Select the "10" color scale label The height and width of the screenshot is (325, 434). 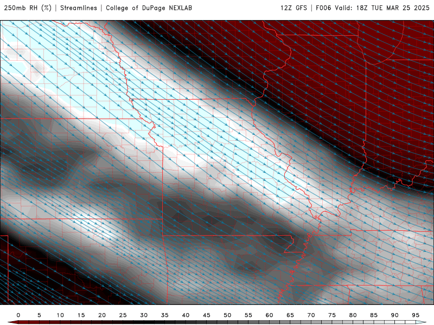60,315
